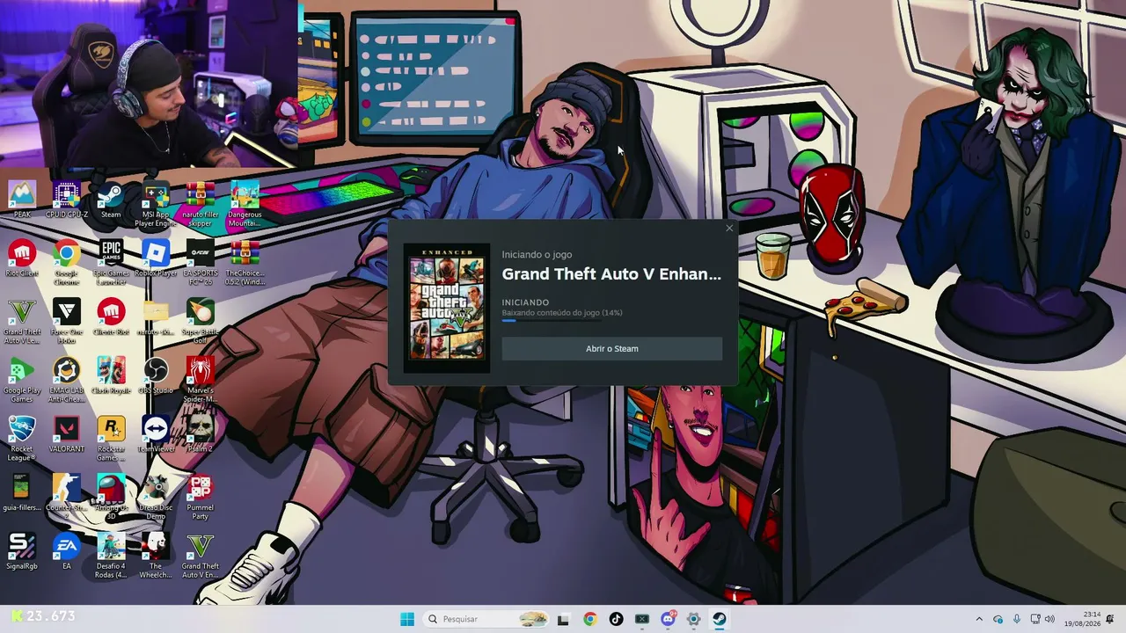
Task: Launch Force One Hoku desktop shortcut
Action: coord(66,321)
